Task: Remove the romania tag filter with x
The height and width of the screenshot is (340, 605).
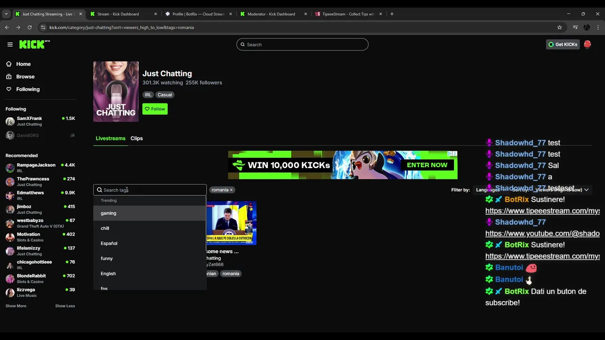Action: 231,190
